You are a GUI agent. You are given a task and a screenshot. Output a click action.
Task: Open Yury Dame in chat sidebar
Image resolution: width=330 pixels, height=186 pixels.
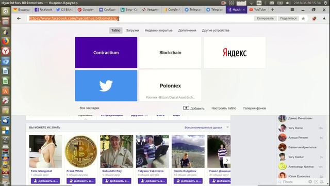click(x=301, y=128)
